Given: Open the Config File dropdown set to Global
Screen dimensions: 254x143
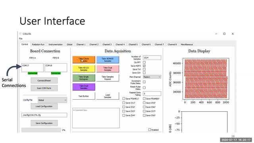Looking at the screenshot, I should [52, 100].
